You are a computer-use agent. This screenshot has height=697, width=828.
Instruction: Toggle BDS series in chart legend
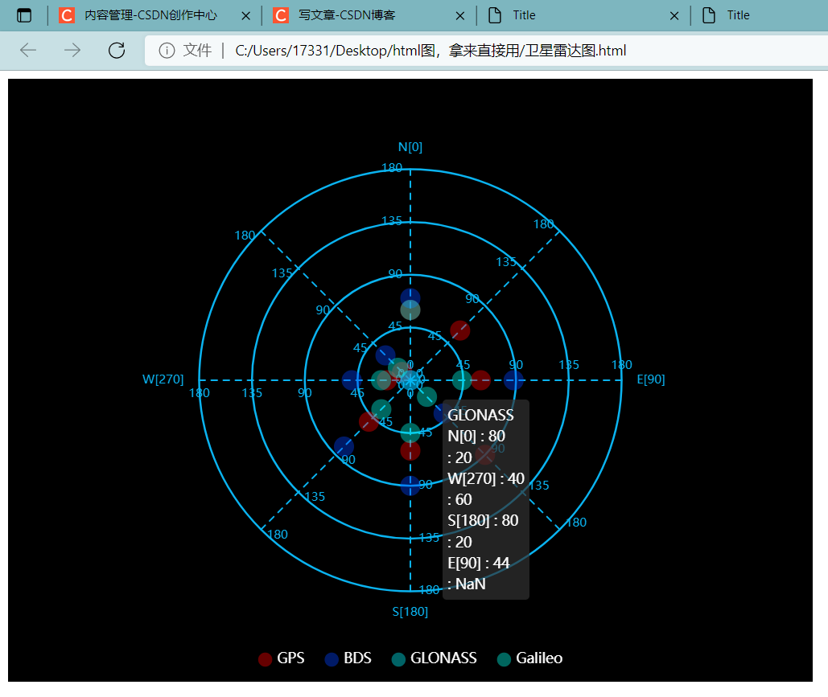click(348, 658)
